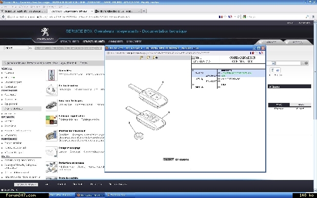Select the highlighted Schémas électriques tree row

tap(21, 109)
